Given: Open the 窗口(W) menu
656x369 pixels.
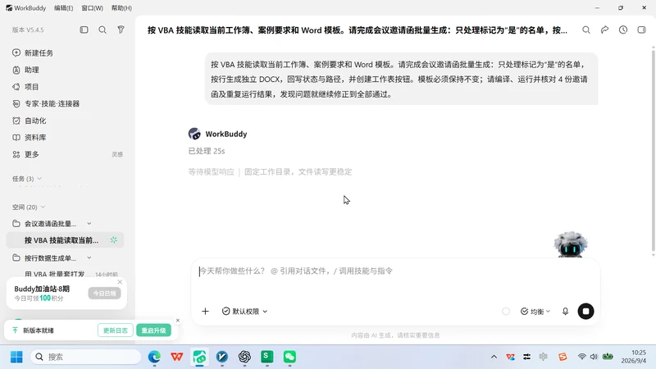Looking at the screenshot, I should coord(92,8).
